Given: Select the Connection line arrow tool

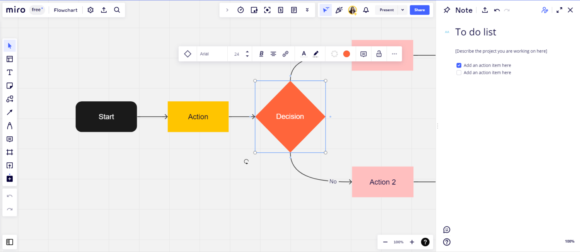Looking at the screenshot, I should 10,112.
